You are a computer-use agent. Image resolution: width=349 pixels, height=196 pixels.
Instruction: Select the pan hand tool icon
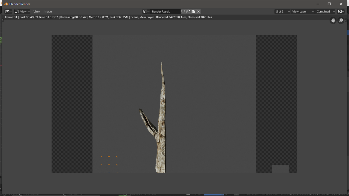[x=333, y=20]
